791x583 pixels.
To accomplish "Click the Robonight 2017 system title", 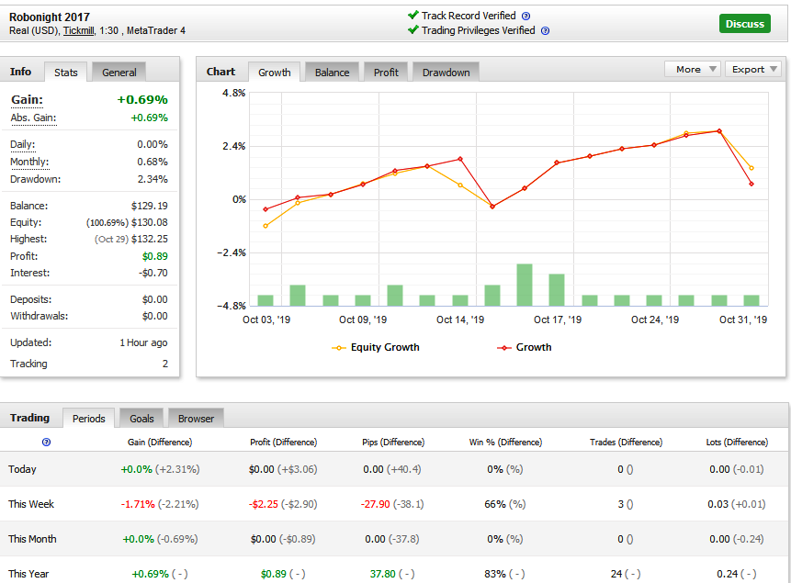I will tap(50, 17).
